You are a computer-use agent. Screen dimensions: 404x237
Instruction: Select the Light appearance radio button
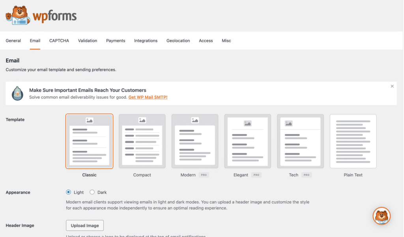coord(69,192)
